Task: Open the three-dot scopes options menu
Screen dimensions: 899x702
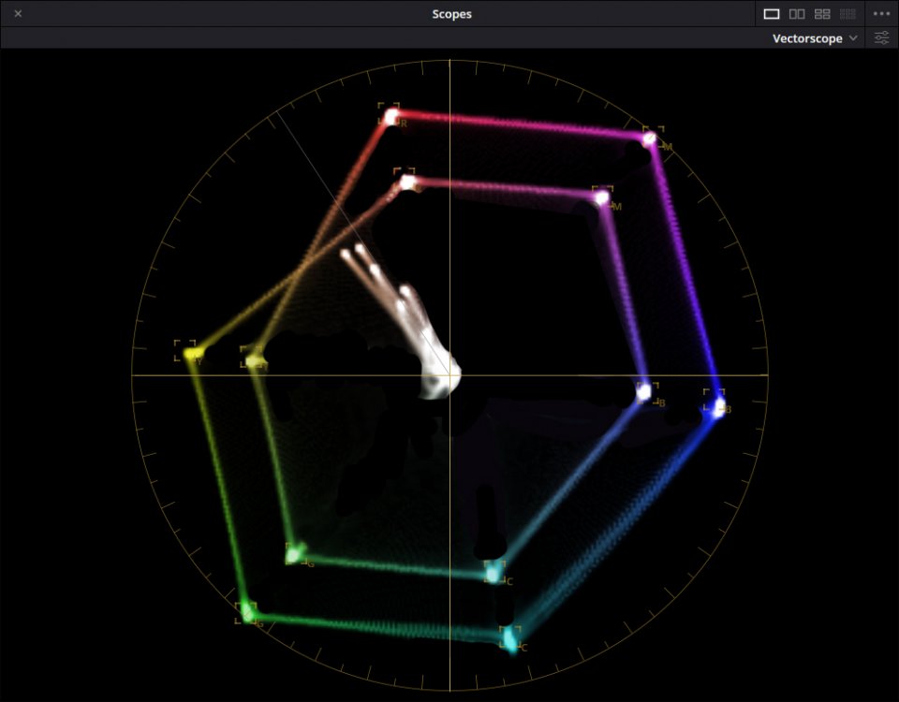Action: (881, 14)
